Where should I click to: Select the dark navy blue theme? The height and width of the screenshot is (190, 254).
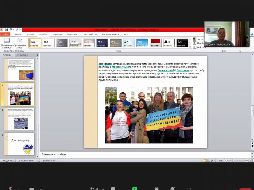(102, 43)
